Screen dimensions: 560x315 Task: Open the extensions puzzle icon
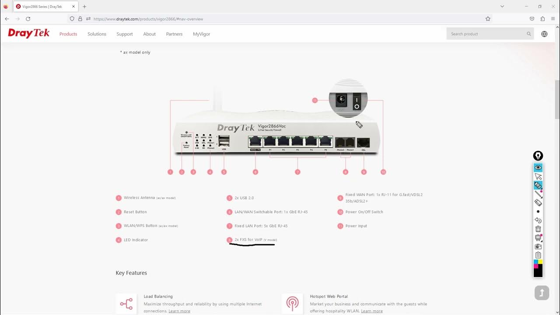[x=542, y=19]
